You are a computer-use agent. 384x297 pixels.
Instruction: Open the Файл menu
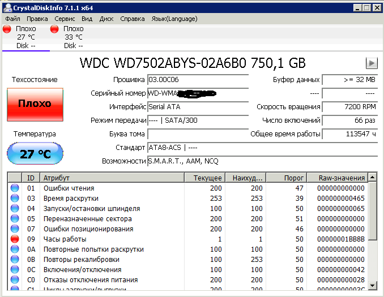12,19
